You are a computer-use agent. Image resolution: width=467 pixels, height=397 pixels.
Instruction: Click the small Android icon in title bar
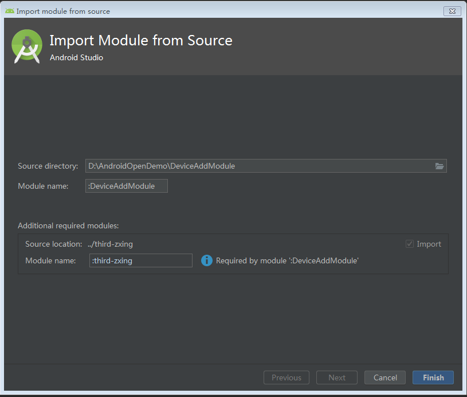pyautogui.click(x=10, y=11)
